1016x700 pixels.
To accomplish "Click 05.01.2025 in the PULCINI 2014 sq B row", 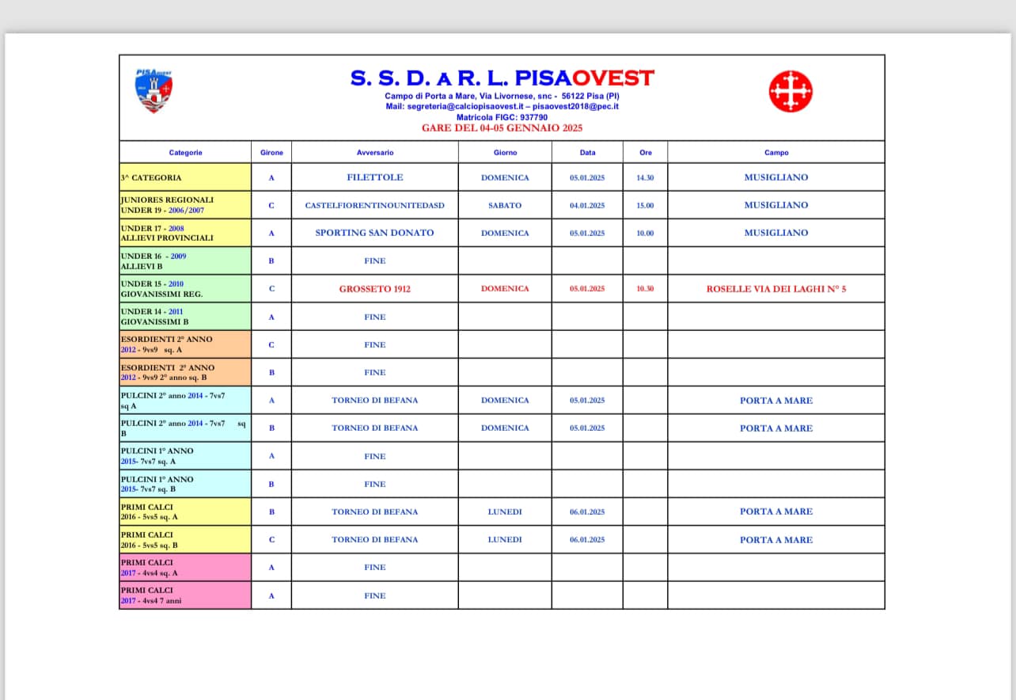I will tap(587, 428).
